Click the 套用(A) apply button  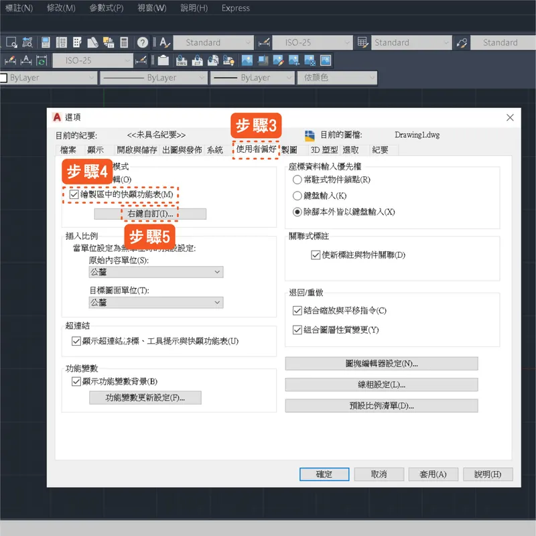pyautogui.click(x=433, y=474)
